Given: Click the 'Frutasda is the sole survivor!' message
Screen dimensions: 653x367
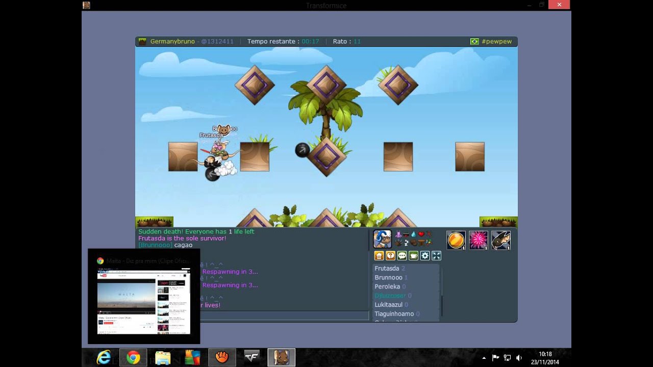Looking at the screenshot, I should 182,238.
